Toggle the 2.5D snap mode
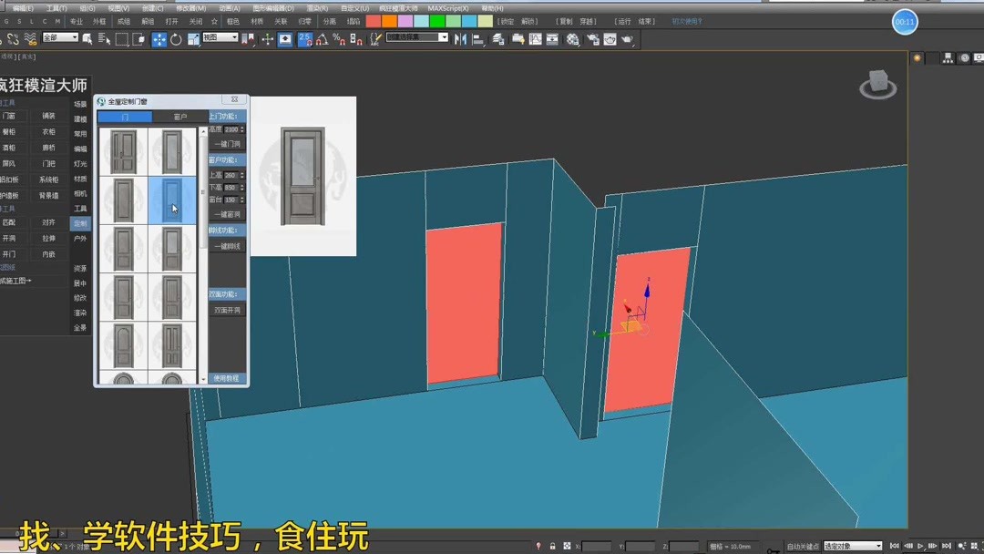This screenshot has height=554, width=984. tap(302, 40)
